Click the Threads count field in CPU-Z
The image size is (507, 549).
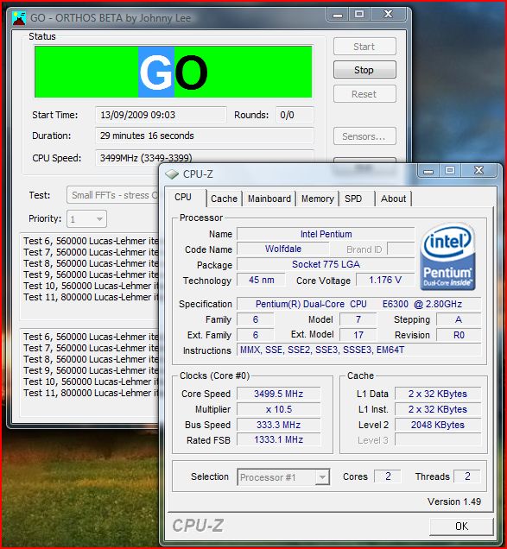pyautogui.click(x=467, y=476)
